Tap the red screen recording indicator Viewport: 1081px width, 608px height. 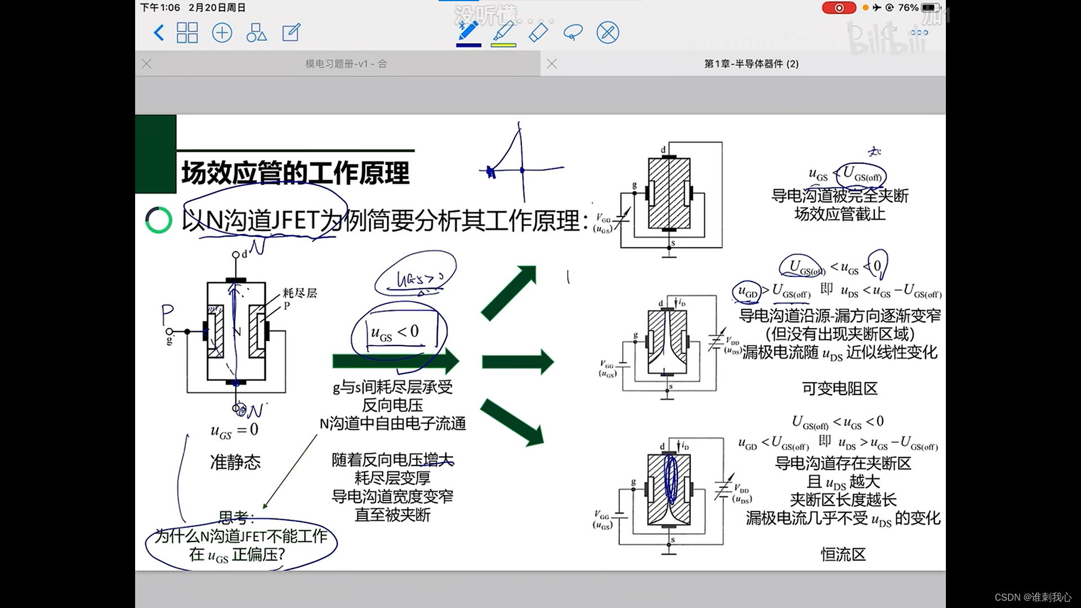pyautogui.click(x=839, y=8)
